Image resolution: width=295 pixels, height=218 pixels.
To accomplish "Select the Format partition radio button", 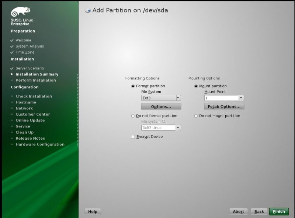I will point(133,86).
